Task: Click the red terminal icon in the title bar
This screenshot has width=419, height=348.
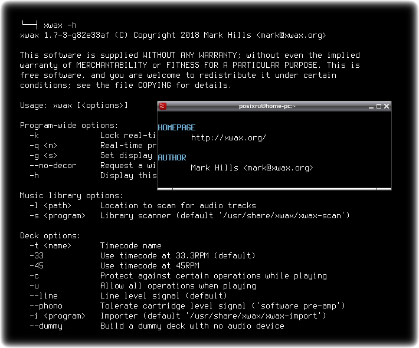Action: tap(163, 106)
